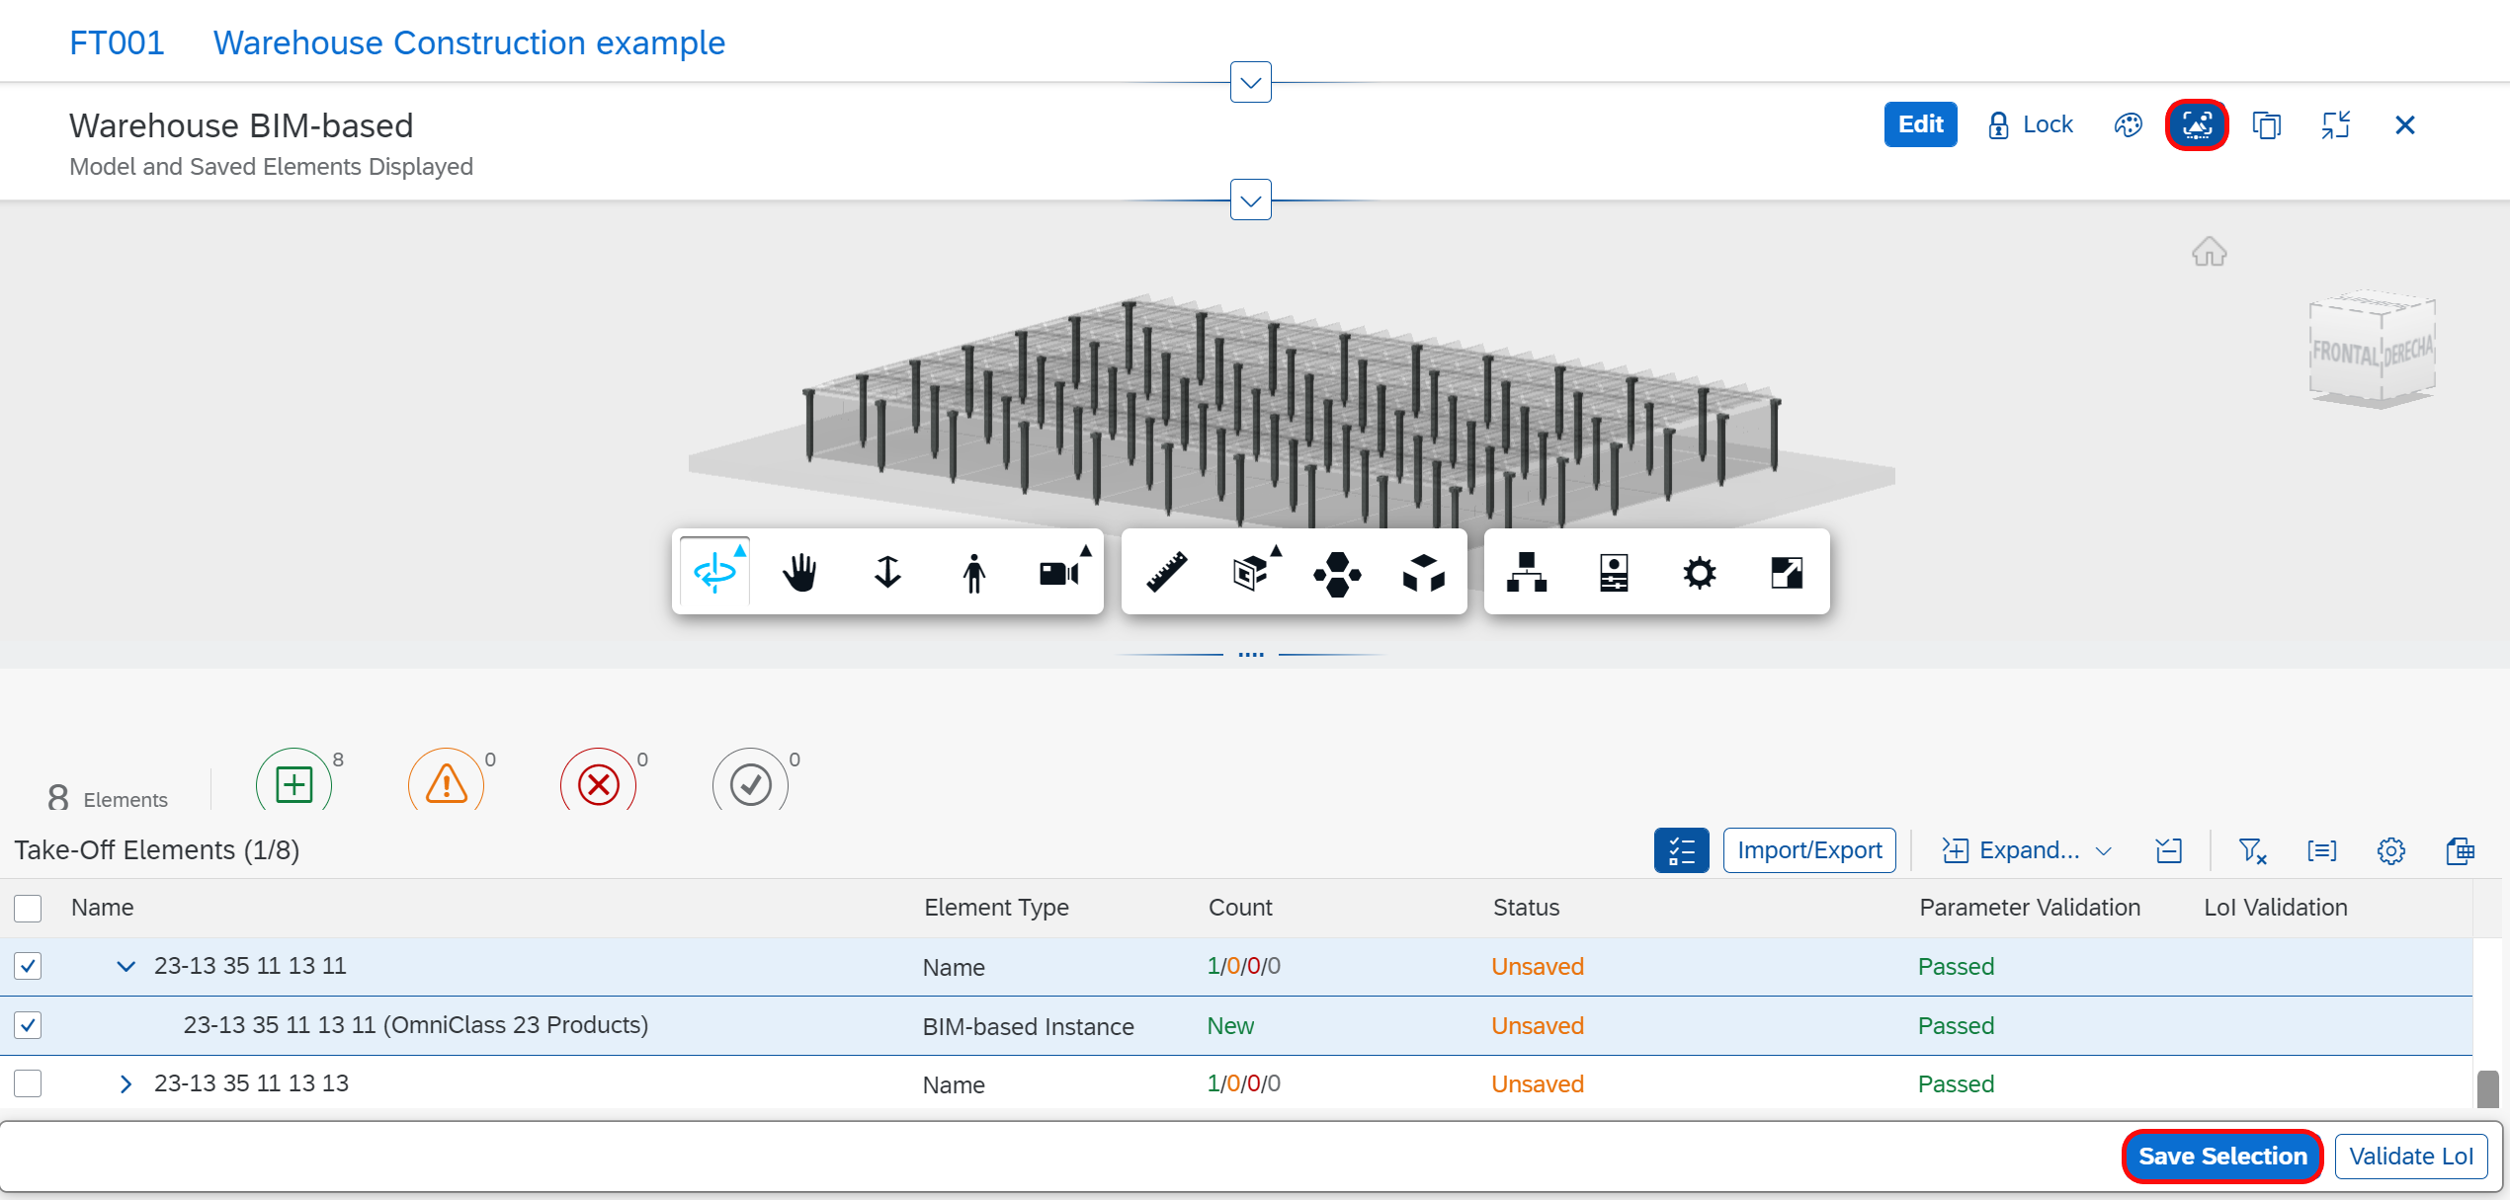Screen dimensions: 2510x1200
Task: Clear table filters icon
Action: (2252, 850)
